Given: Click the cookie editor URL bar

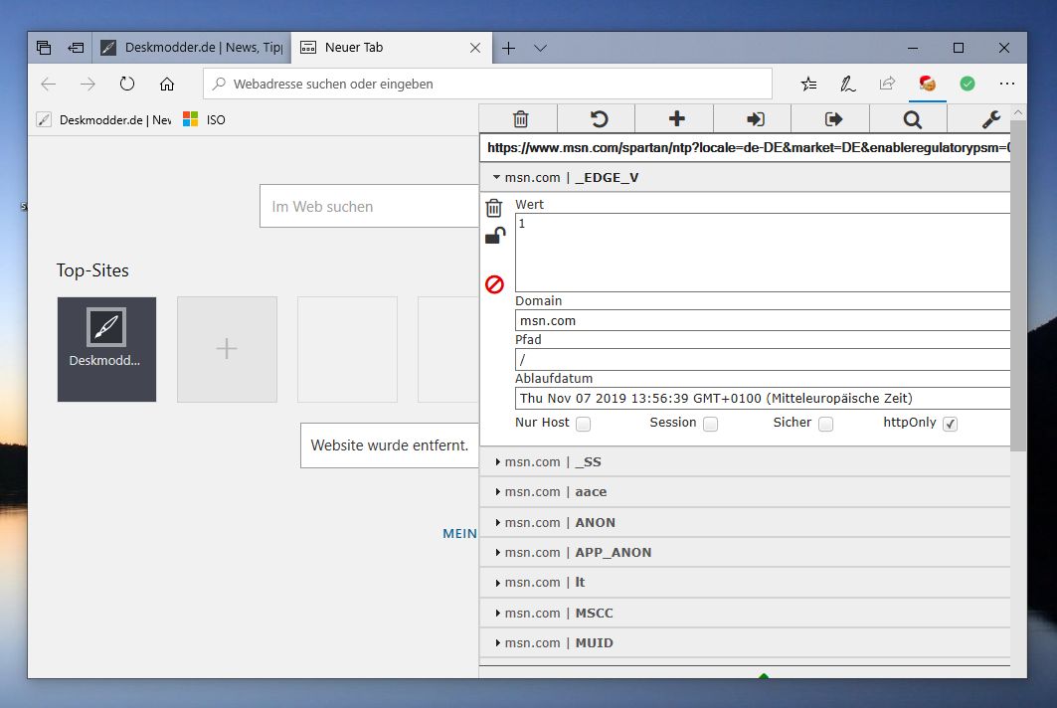Looking at the screenshot, I should pyautogui.click(x=745, y=148).
